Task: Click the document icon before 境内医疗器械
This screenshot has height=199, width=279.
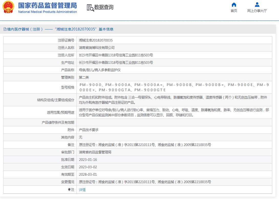Action: pyautogui.click(x=5, y=29)
